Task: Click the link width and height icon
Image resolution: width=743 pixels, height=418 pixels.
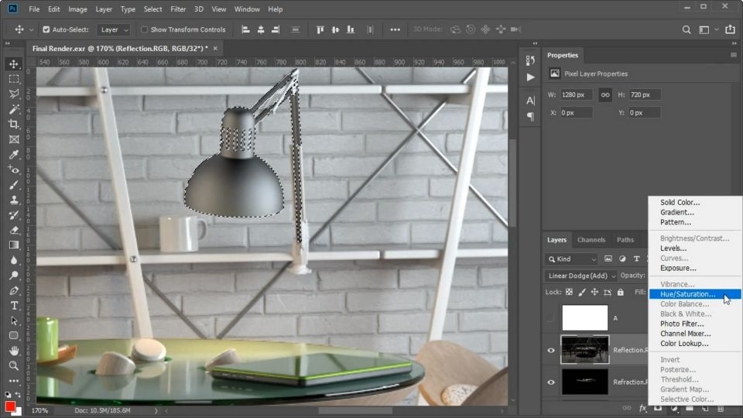Action: tap(605, 94)
